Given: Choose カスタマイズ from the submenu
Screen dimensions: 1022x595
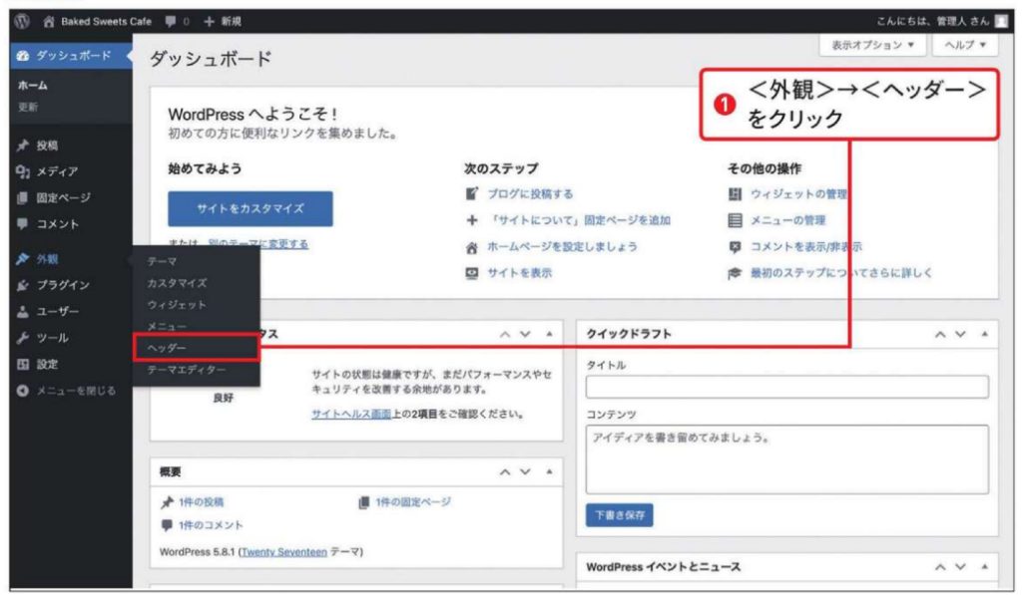Looking at the screenshot, I should [x=177, y=283].
